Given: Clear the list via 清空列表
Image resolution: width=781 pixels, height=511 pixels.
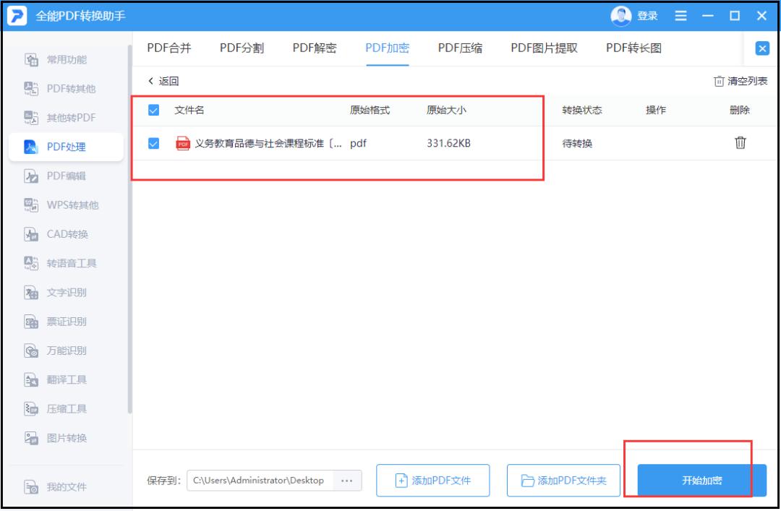Looking at the screenshot, I should point(748,80).
